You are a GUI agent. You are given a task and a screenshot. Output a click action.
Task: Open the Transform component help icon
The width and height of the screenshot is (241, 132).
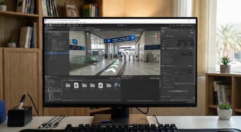pyautogui.click(x=189, y=36)
